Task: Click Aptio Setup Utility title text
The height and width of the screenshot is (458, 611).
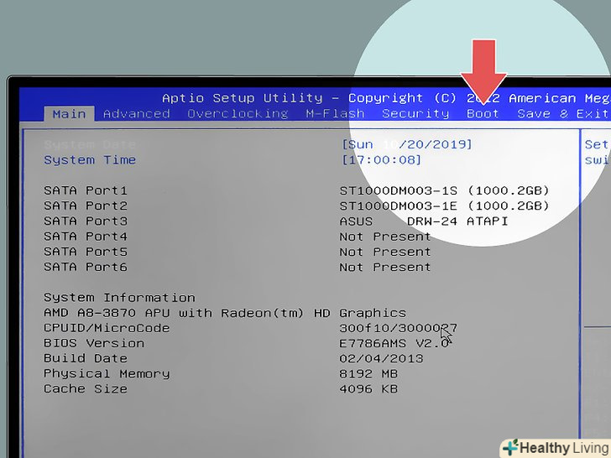Action: click(243, 98)
